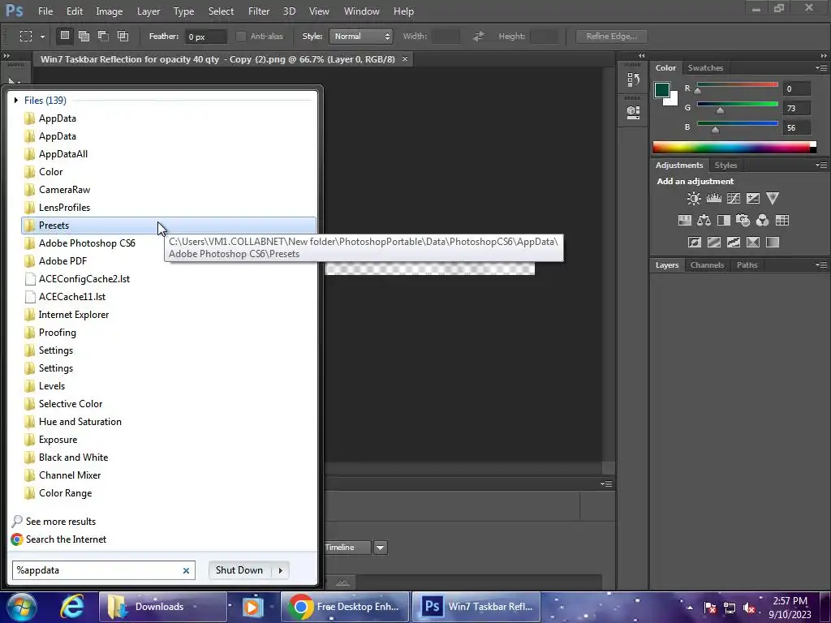Choose New selection mode in options bar

[x=65, y=36]
